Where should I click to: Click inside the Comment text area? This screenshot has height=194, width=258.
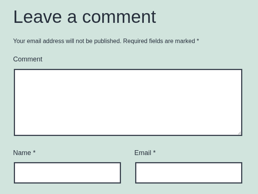coord(128,102)
